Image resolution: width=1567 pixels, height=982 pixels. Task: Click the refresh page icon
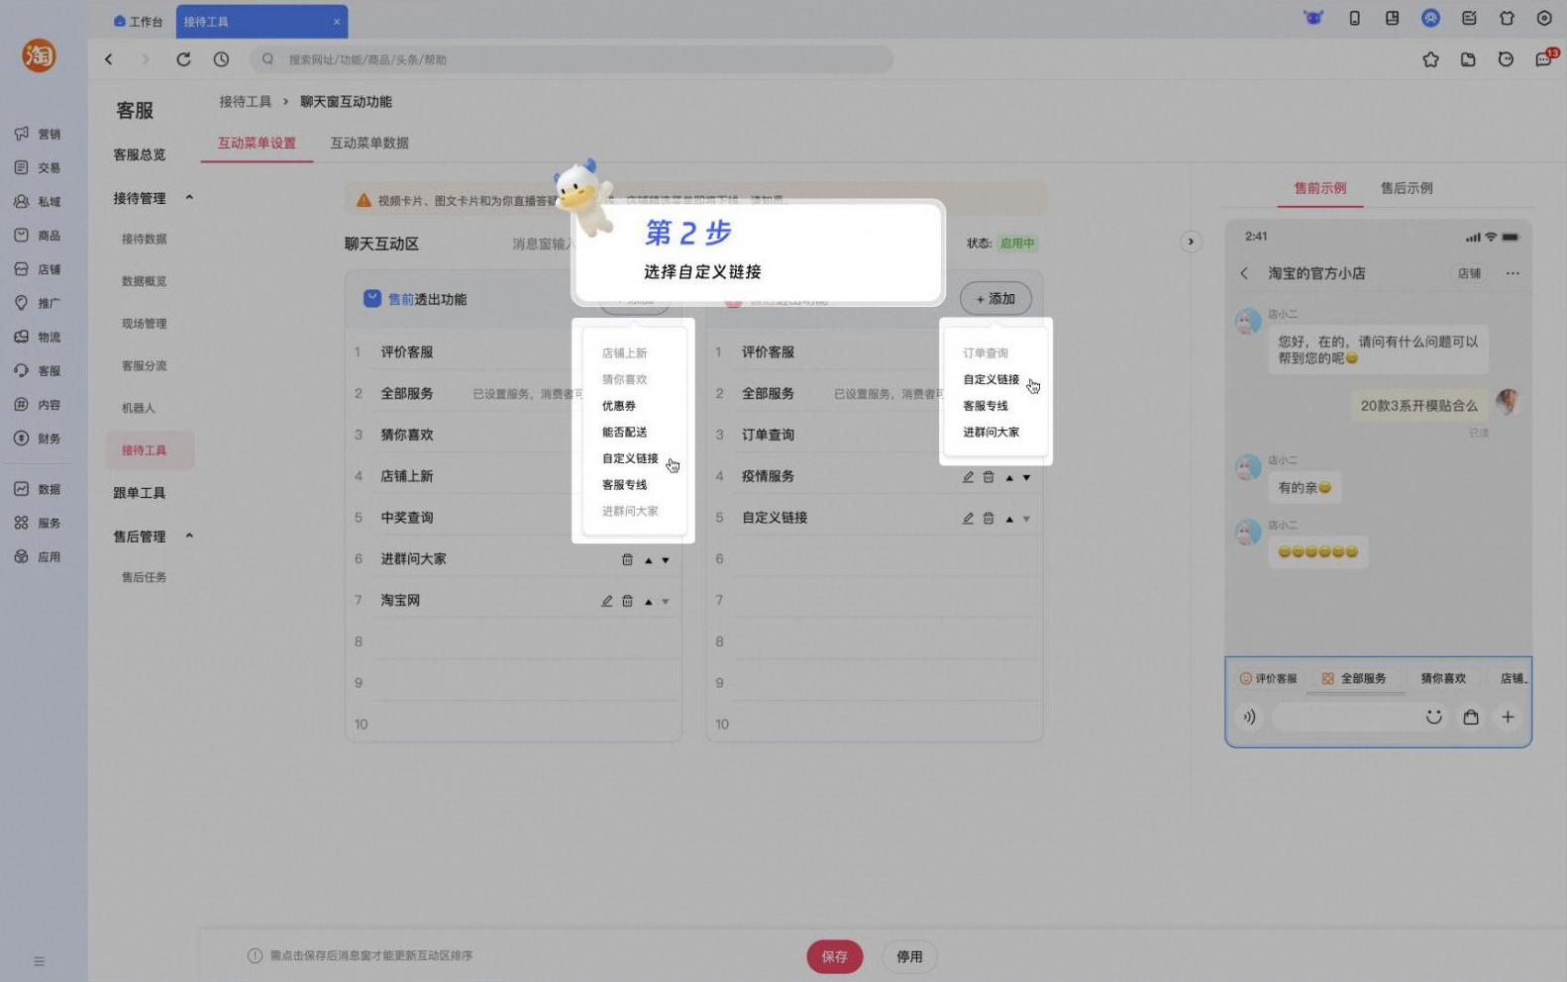[183, 59]
